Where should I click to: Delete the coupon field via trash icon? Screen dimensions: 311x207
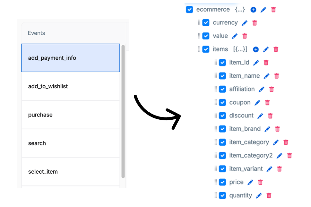coord(267,103)
